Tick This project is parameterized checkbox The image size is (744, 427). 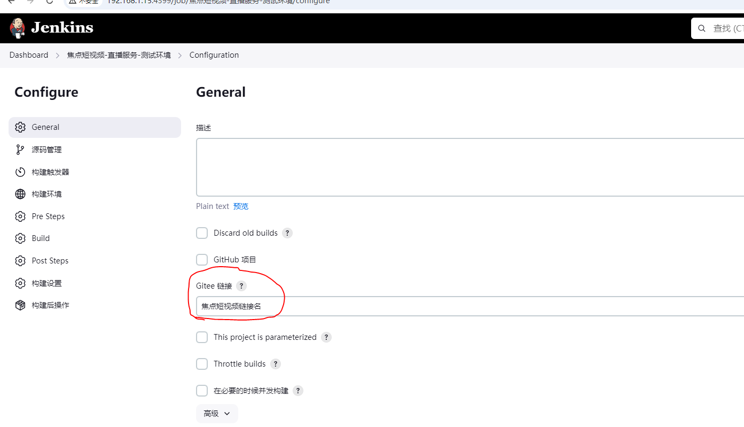pos(202,337)
